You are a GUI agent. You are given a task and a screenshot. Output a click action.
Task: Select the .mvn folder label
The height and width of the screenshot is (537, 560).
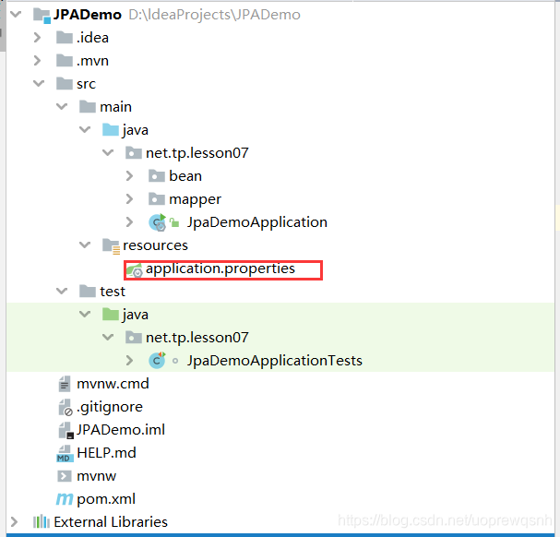coord(93,61)
